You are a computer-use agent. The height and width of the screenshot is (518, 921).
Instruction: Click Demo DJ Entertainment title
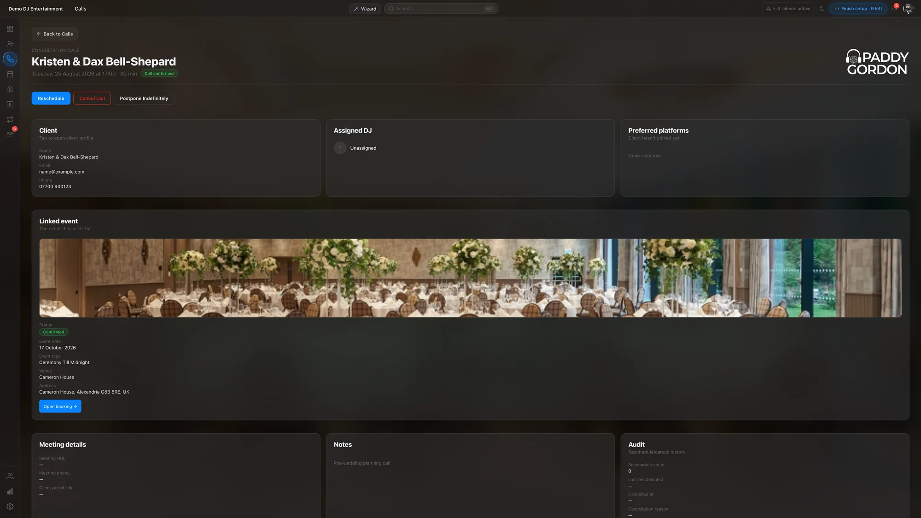tap(36, 9)
